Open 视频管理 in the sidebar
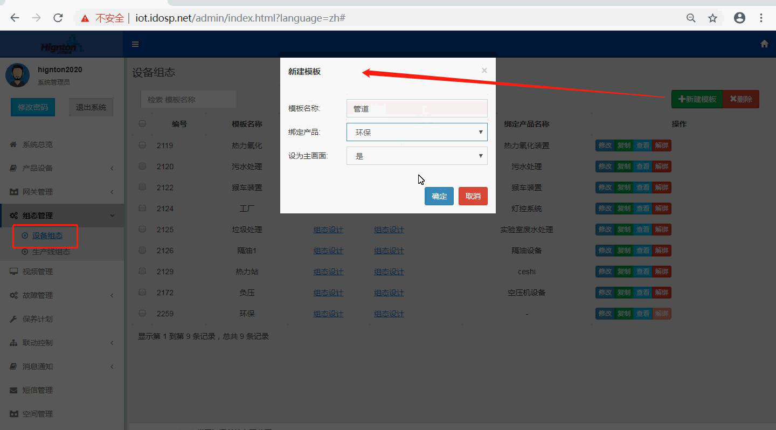The width and height of the screenshot is (776, 430). coord(38,272)
